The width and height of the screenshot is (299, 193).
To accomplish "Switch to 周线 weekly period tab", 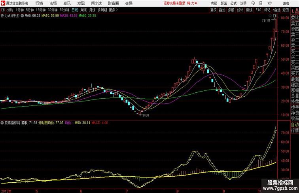I will tap(83, 10).
